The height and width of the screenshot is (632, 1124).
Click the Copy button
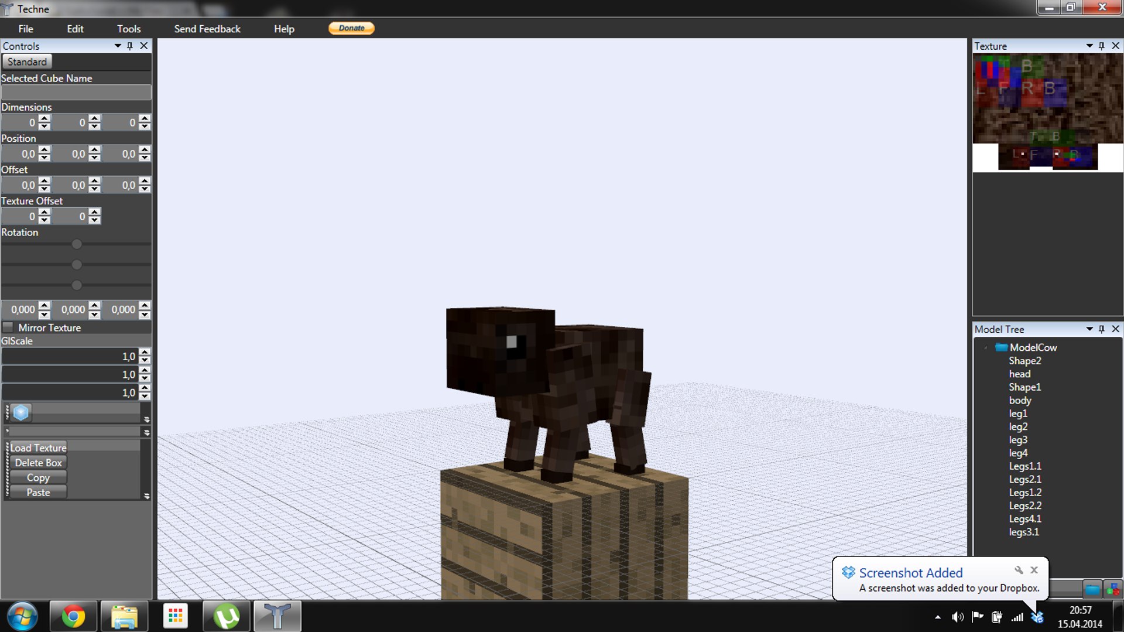pyautogui.click(x=38, y=478)
